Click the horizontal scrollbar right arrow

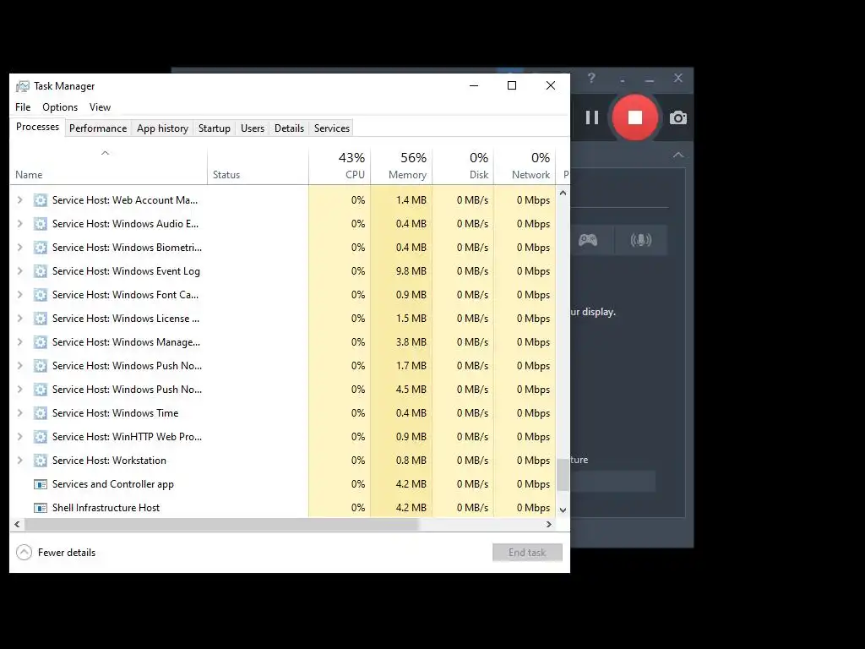548,524
